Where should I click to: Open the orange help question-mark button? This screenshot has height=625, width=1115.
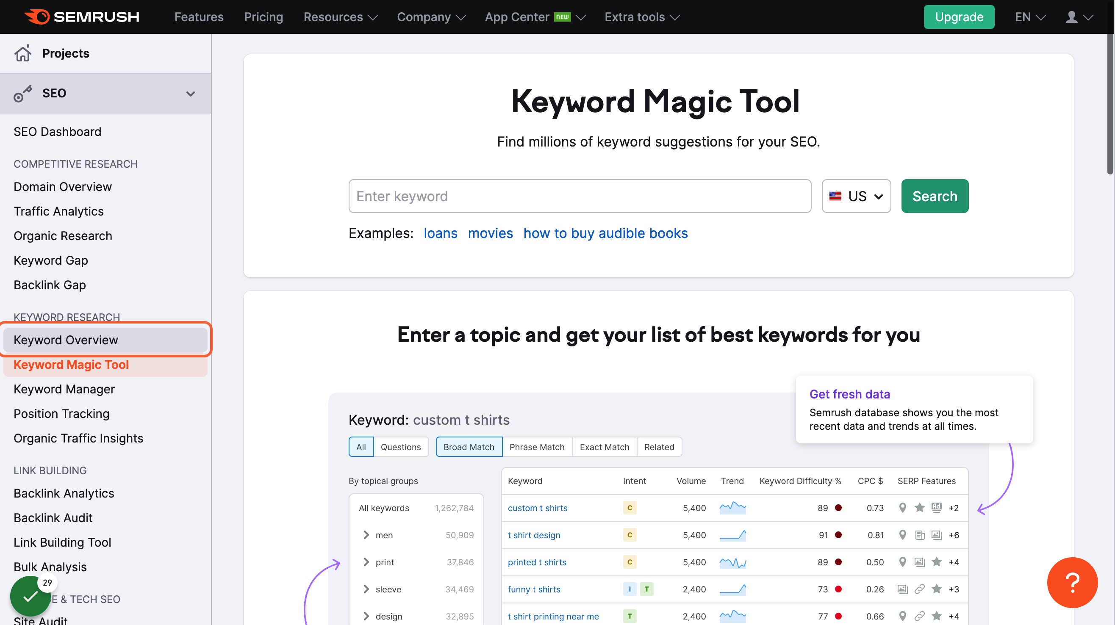(1072, 582)
